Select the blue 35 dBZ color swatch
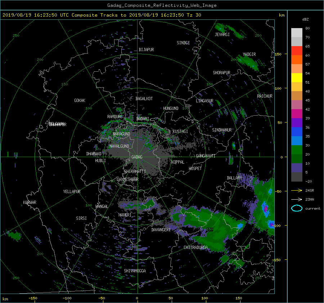324x303 pixels. click(x=297, y=132)
